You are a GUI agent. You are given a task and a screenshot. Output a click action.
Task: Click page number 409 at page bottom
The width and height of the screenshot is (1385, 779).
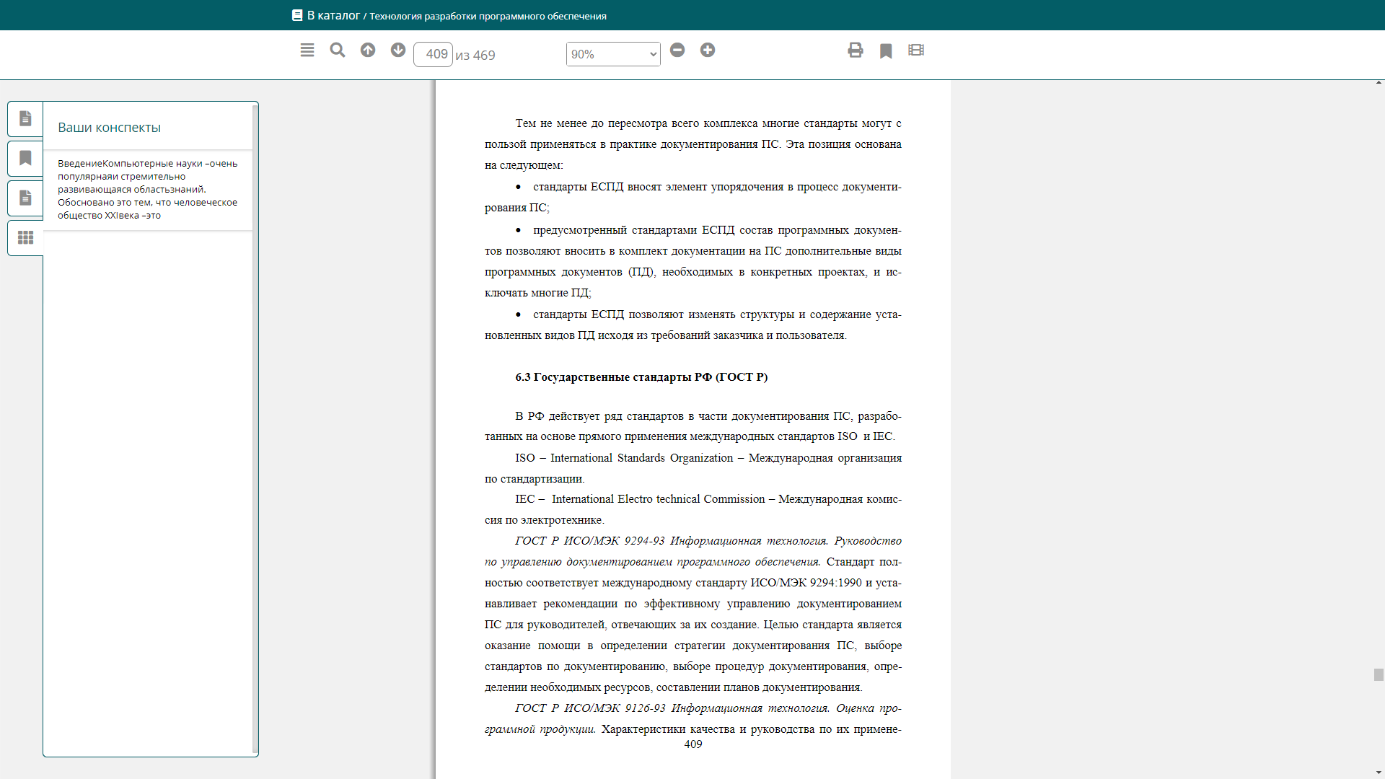pyautogui.click(x=693, y=744)
